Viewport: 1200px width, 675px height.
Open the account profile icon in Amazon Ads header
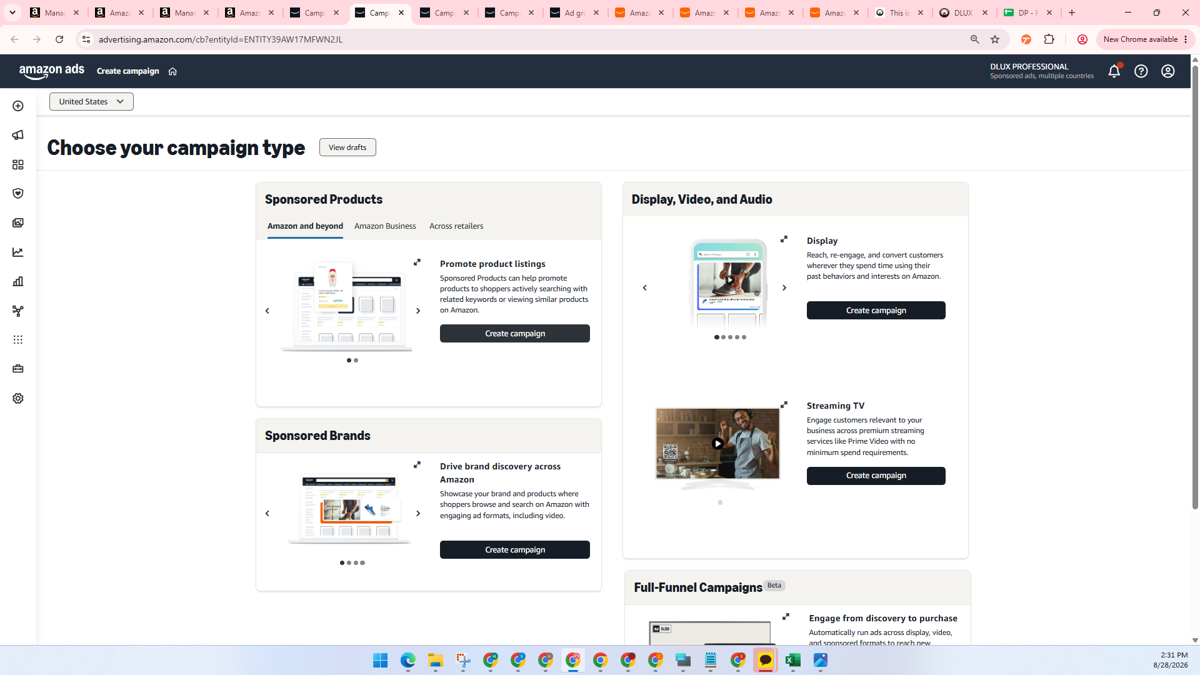click(x=1168, y=71)
